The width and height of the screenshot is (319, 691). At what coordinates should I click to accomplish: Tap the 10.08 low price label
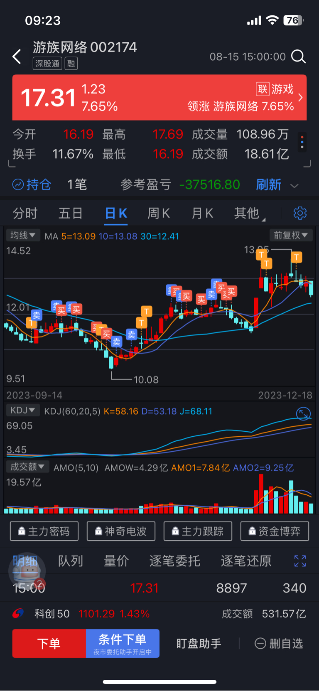click(146, 379)
